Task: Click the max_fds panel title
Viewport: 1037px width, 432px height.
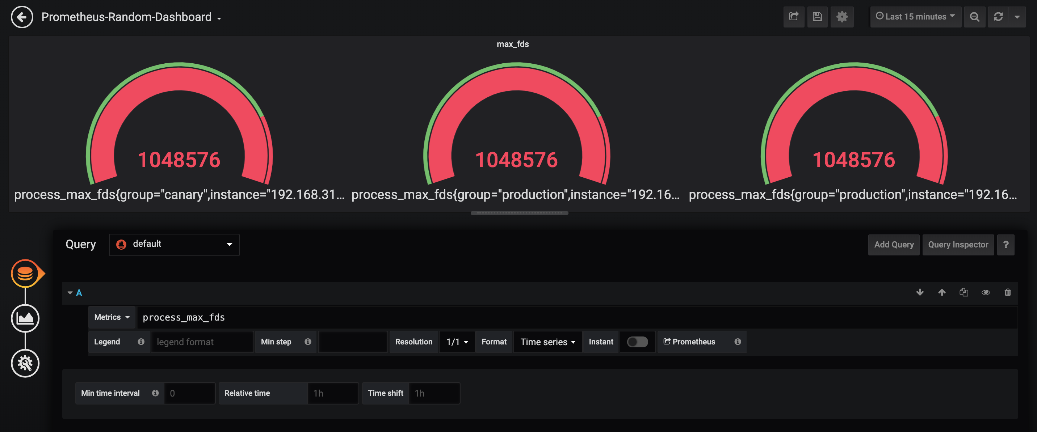Action: pyautogui.click(x=512, y=44)
